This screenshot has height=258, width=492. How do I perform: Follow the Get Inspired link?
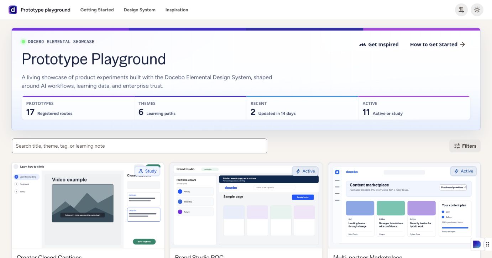(379, 44)
